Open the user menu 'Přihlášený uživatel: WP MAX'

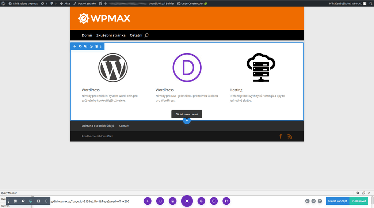click(x=347, y=4)
